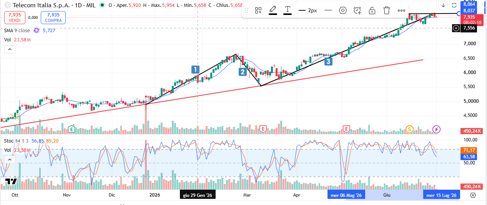Click the 63,58 blue stochastic value label

coord(469,156)
